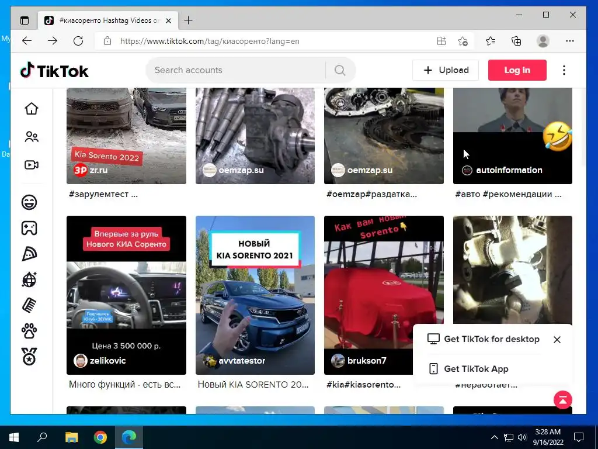Click the magnifier search icon in TikTok
Viewport: 598px width, 449px height.
[x=340, y=70]
